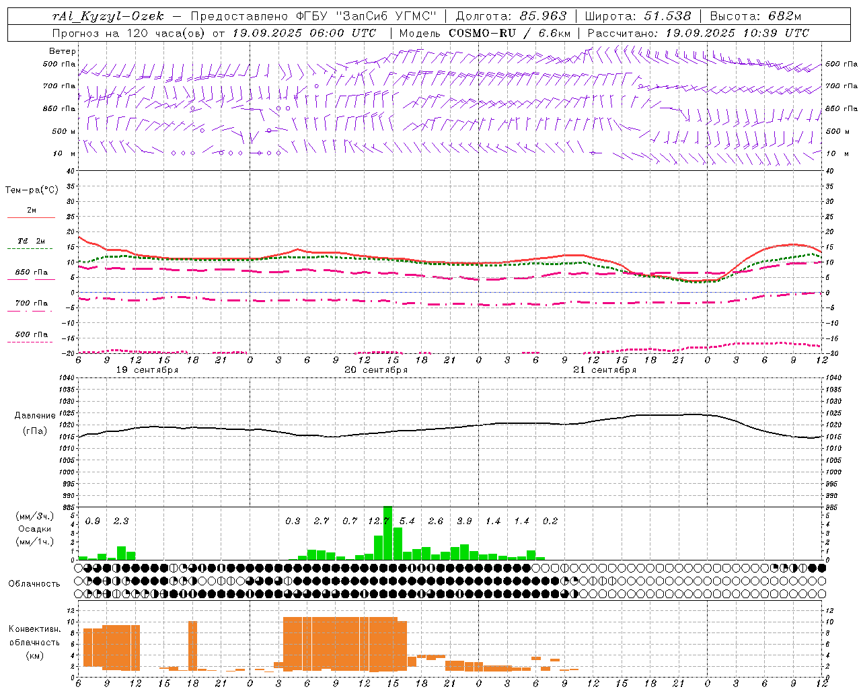
Task: Click the 2.6 precipitation value
Action: click(x=436, y=521)
